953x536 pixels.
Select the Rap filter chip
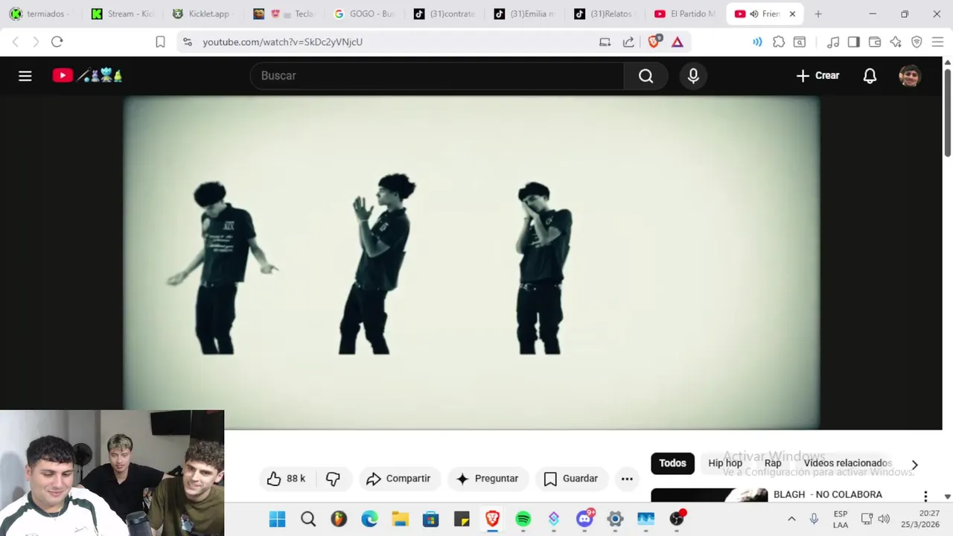pyautogui.click(x=773, y=463)
